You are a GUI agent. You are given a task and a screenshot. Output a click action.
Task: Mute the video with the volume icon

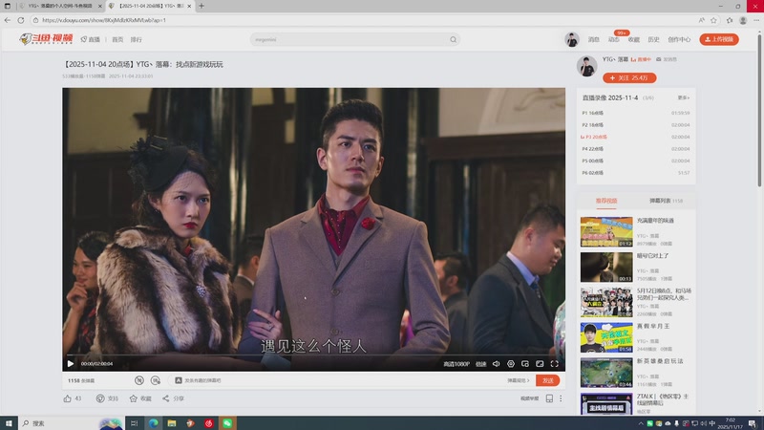pos(496,364)
